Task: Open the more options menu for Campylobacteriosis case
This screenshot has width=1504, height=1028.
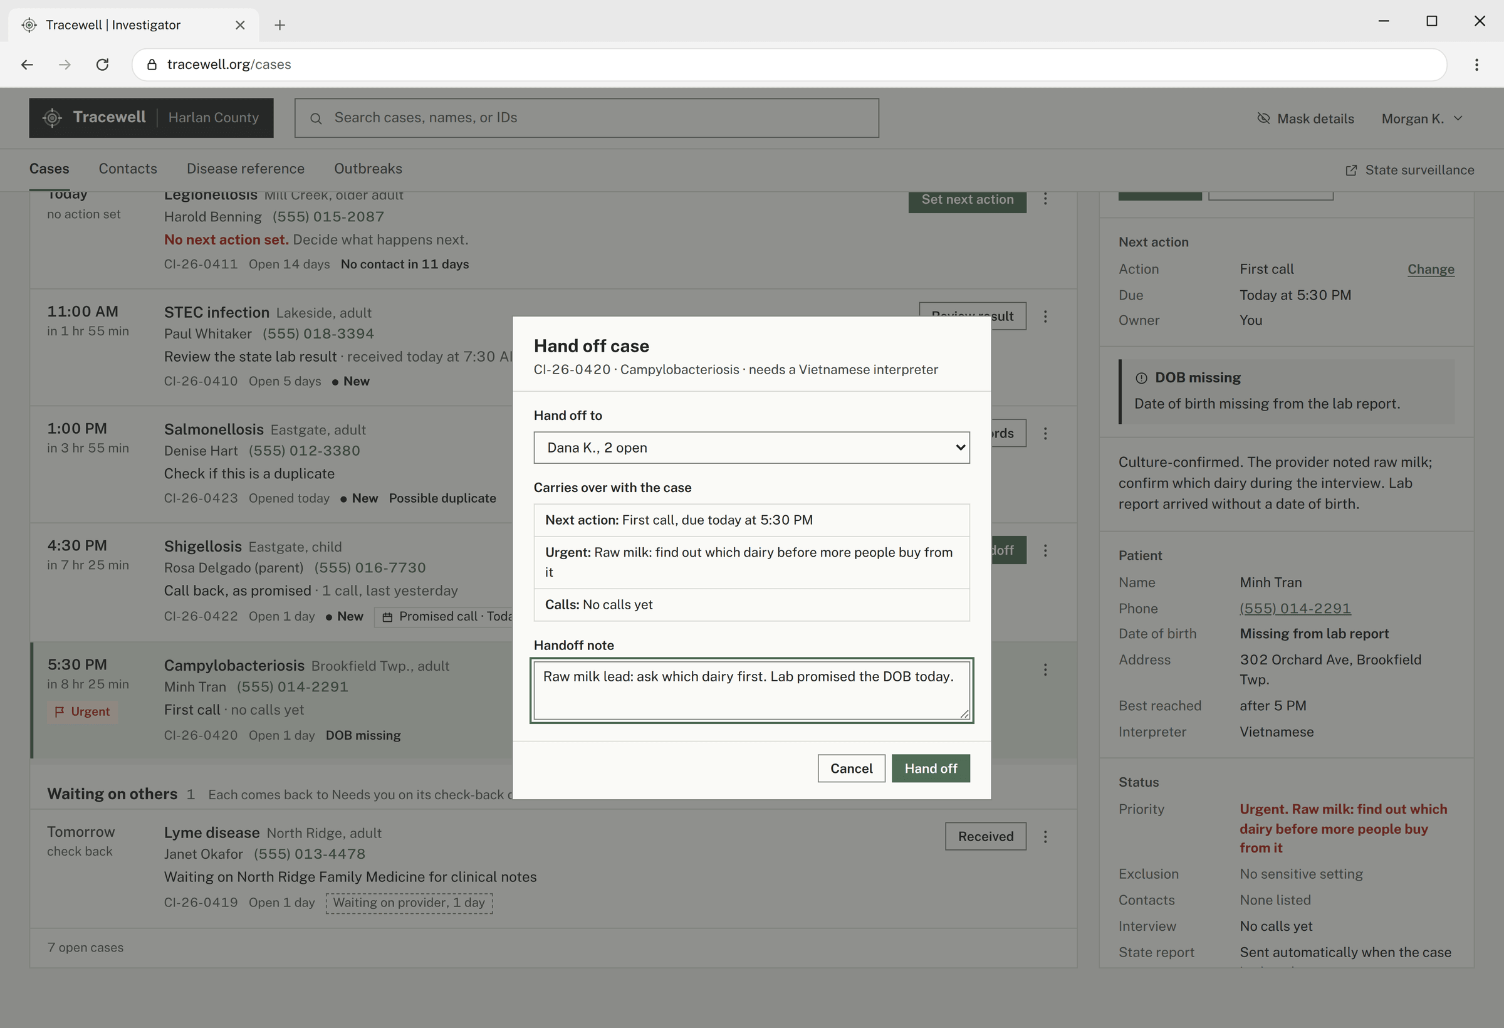Action: click(x=1045, y=669)
